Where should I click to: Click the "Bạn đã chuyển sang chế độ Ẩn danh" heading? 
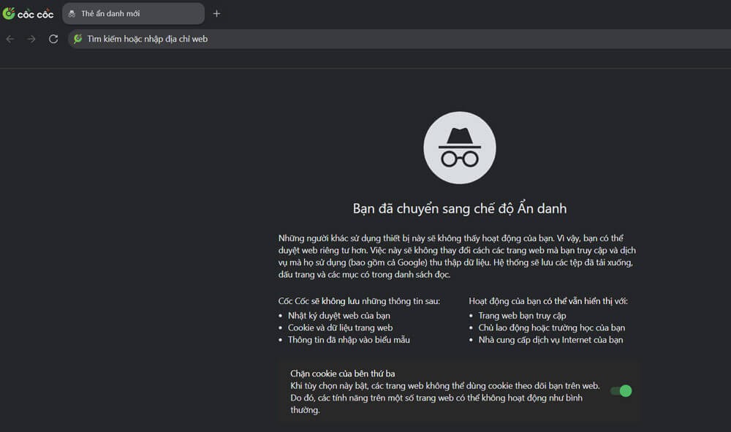pos(459,208)
